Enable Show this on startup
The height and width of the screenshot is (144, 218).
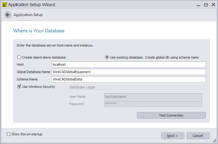pyautogui.click(x=9, y=134)
